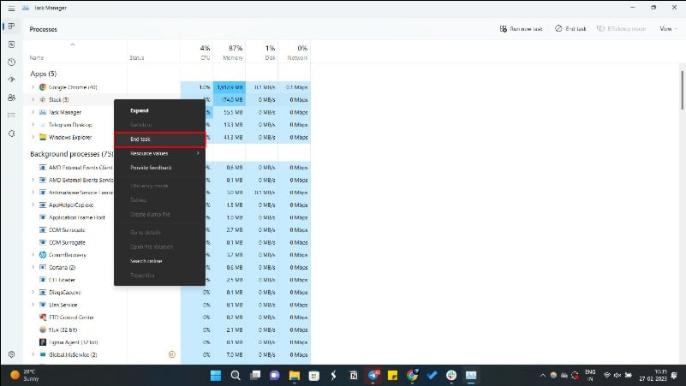Select the CTF Loader process row

167,280
